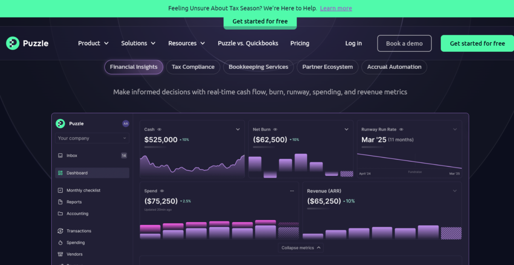Select the Tax Compliance tab
The height and width of the screenshot is (265, 514).
[x=193, y=67]
